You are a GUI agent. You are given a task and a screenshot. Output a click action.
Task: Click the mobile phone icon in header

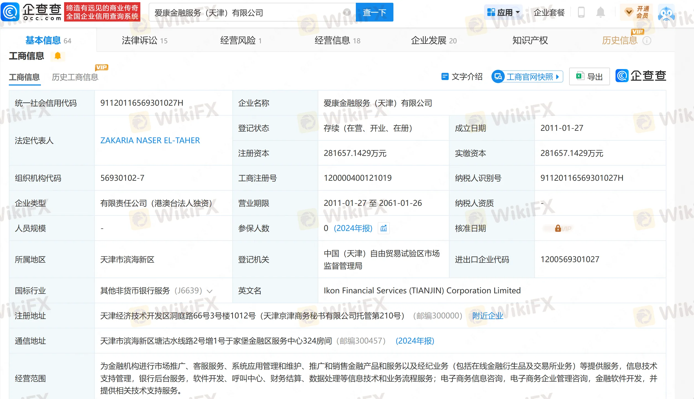coord(581,12)
